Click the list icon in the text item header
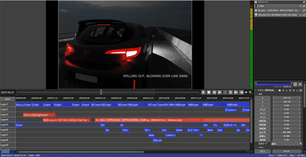Viewport: 306px width, 157px height. (x=290, y=90)
